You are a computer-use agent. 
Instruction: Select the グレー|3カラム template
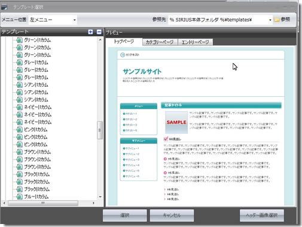(x=36, y=78)
